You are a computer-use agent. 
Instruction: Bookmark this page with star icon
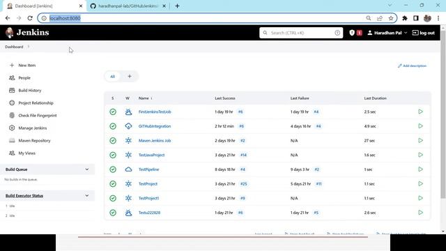point(391,18)
